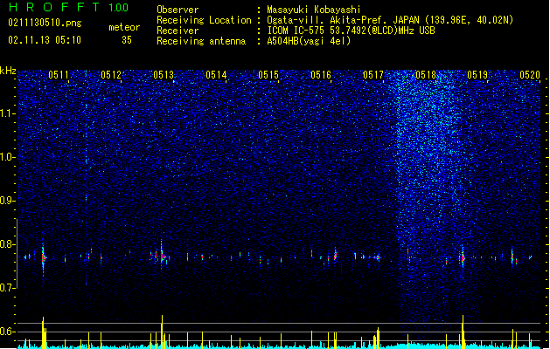Click the 0511 time marker

pos(59,75)
